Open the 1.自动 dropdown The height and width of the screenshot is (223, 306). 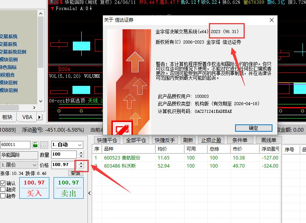pyautogui.click(x=67, y=145)
